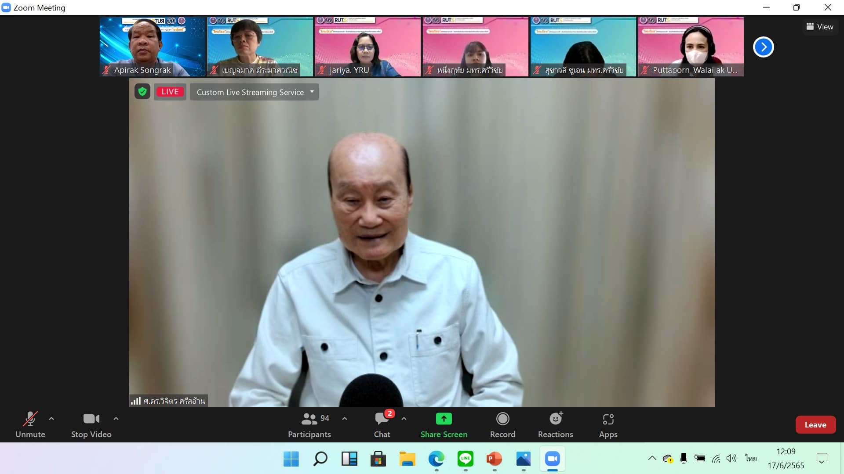This screenshot has width=844, height=474.
Task: Click the speaker's network signal bars icon
Action: click(x=136, y=401)
